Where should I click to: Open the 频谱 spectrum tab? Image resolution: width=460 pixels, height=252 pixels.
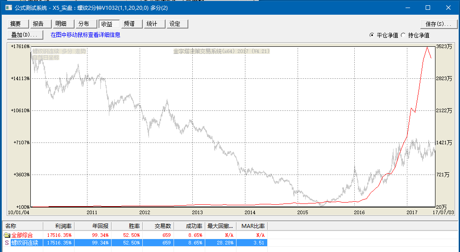(x=132, y=24)
